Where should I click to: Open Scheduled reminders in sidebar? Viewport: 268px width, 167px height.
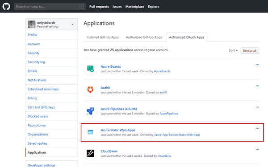pos(51,89)
